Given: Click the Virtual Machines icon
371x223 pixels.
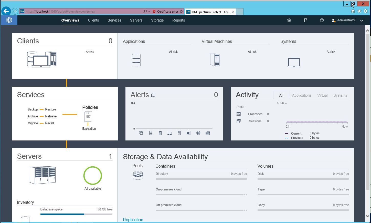Looking at the screenshot, I should tap(215, 60).
